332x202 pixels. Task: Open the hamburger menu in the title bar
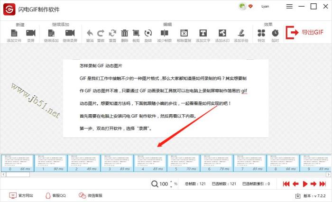pyautogui.click(x=289, y=6)
